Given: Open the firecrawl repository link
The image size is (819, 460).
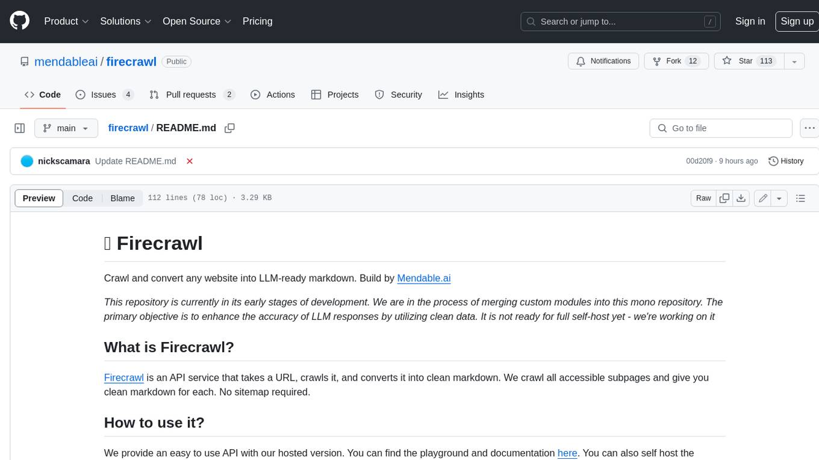Looking at the screenshot, I should click(x=131, y=61).
